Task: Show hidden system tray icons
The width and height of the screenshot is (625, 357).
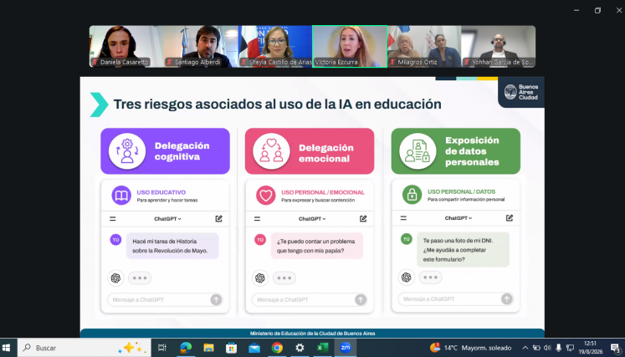Action: [525, 348]
